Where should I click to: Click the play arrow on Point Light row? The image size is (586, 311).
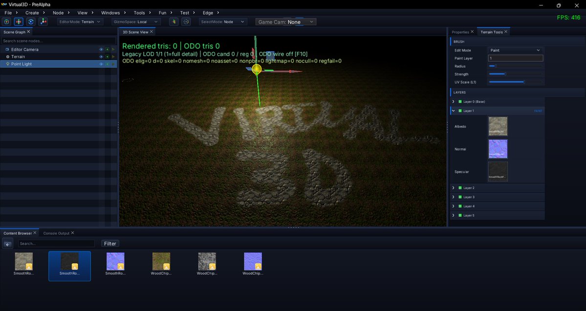(x=113, y=64)
